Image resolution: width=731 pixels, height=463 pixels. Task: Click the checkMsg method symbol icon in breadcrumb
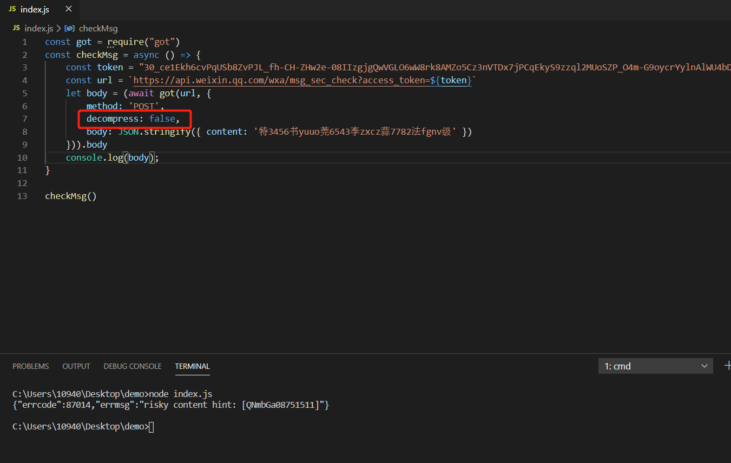coord(70,28)
